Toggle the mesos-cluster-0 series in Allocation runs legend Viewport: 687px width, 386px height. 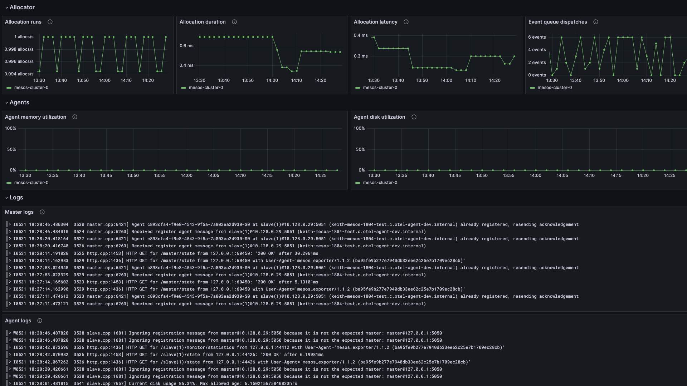(31, 88)
